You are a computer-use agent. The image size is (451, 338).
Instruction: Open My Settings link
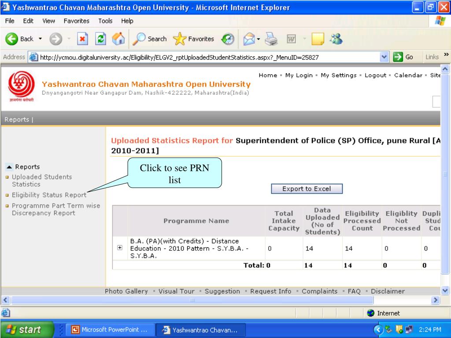[339, 75]
